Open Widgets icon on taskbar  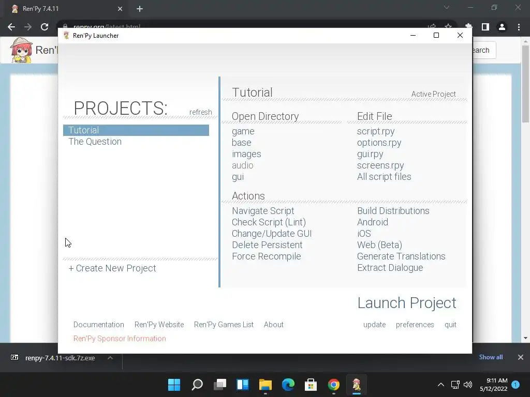(243, 385)
